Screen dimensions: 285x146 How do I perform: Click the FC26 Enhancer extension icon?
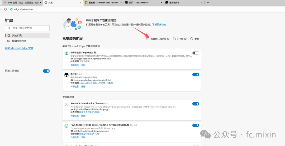coord(66,126)
